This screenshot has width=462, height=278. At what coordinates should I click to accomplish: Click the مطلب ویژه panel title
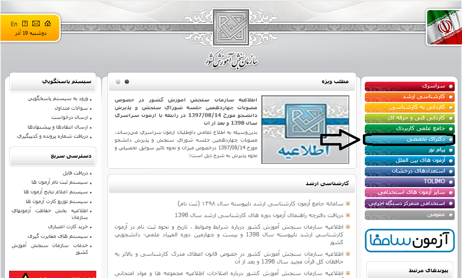pyautogui.click(x=335, y=82)
